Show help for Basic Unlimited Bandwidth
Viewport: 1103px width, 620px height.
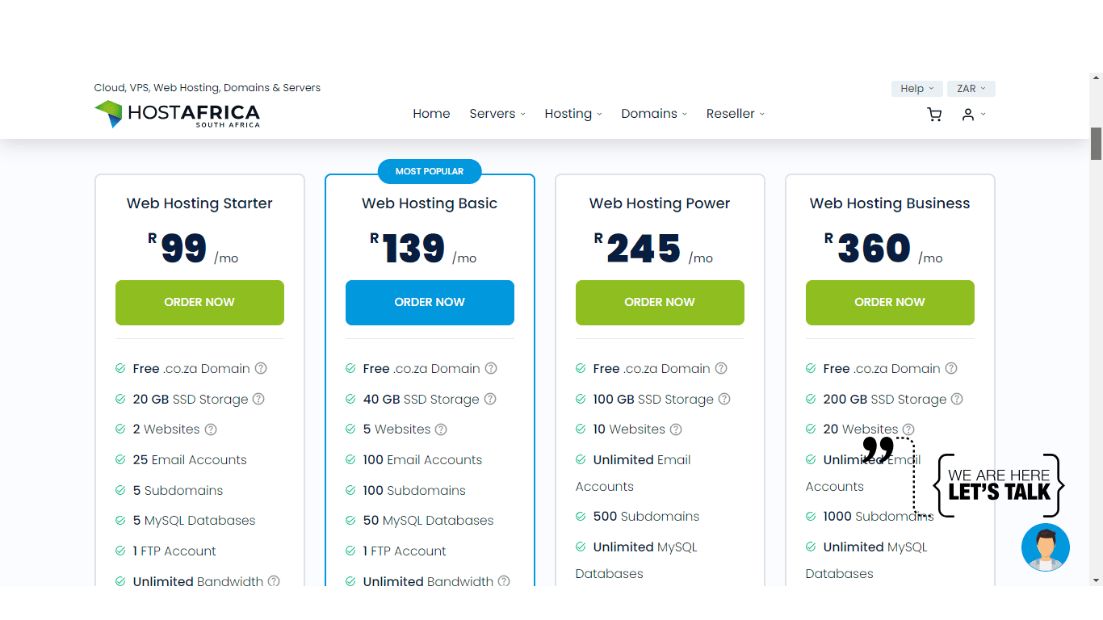[504, 581]
